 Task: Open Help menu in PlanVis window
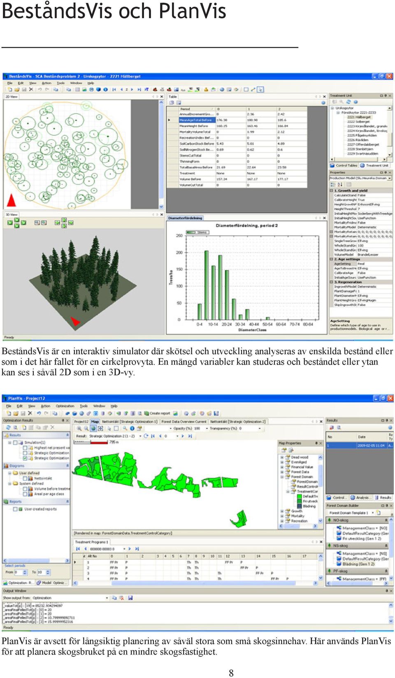pos(114,406)
